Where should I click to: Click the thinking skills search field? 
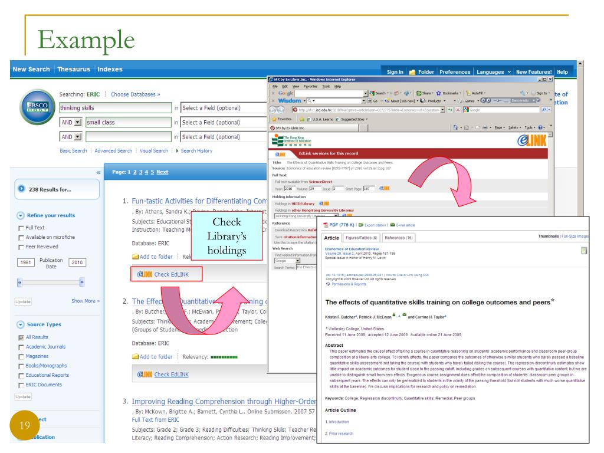[x=115, y=108]
